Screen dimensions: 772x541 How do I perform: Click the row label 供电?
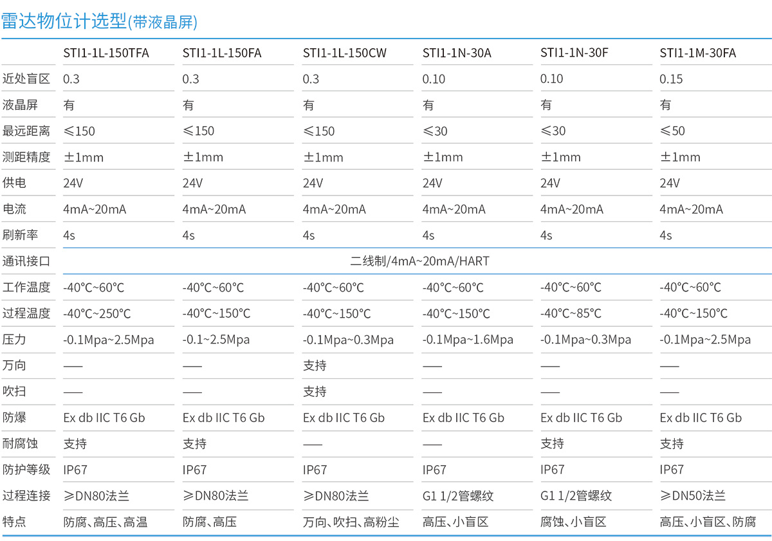coord(14,183)
